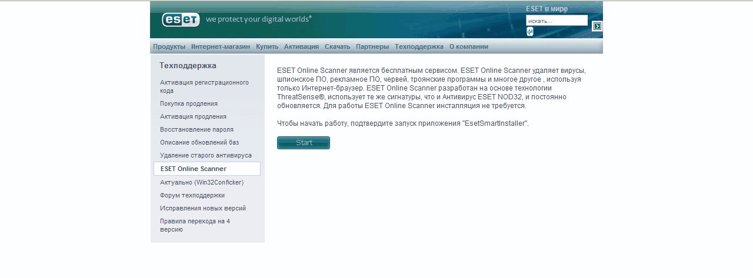Open the Продукты menu
The height and width of the screenshot is (278, 753).
(169, 46)
